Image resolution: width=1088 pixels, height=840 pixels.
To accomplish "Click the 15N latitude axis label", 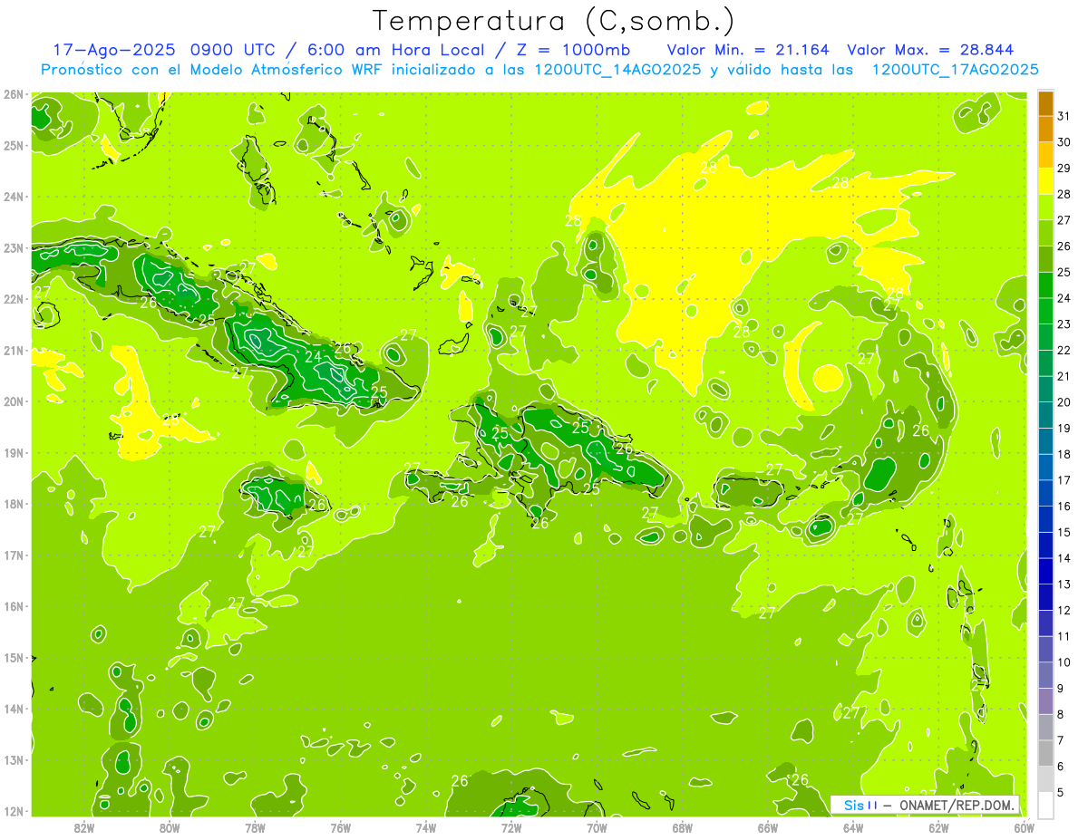I will click(x=13, y=658).
